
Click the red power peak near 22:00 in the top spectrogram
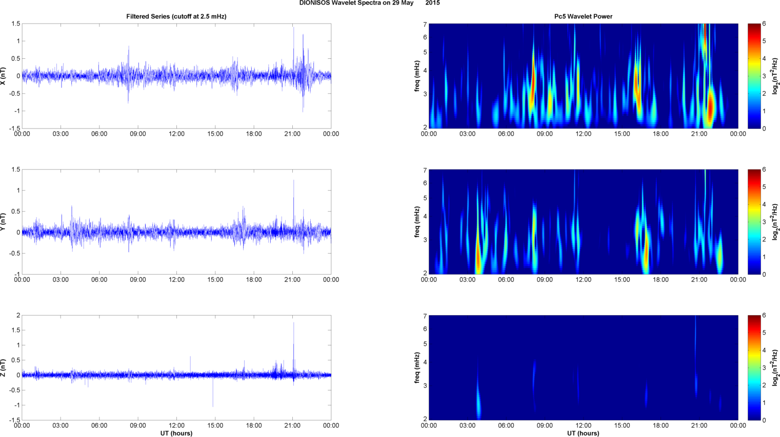[x=711, y=106]
